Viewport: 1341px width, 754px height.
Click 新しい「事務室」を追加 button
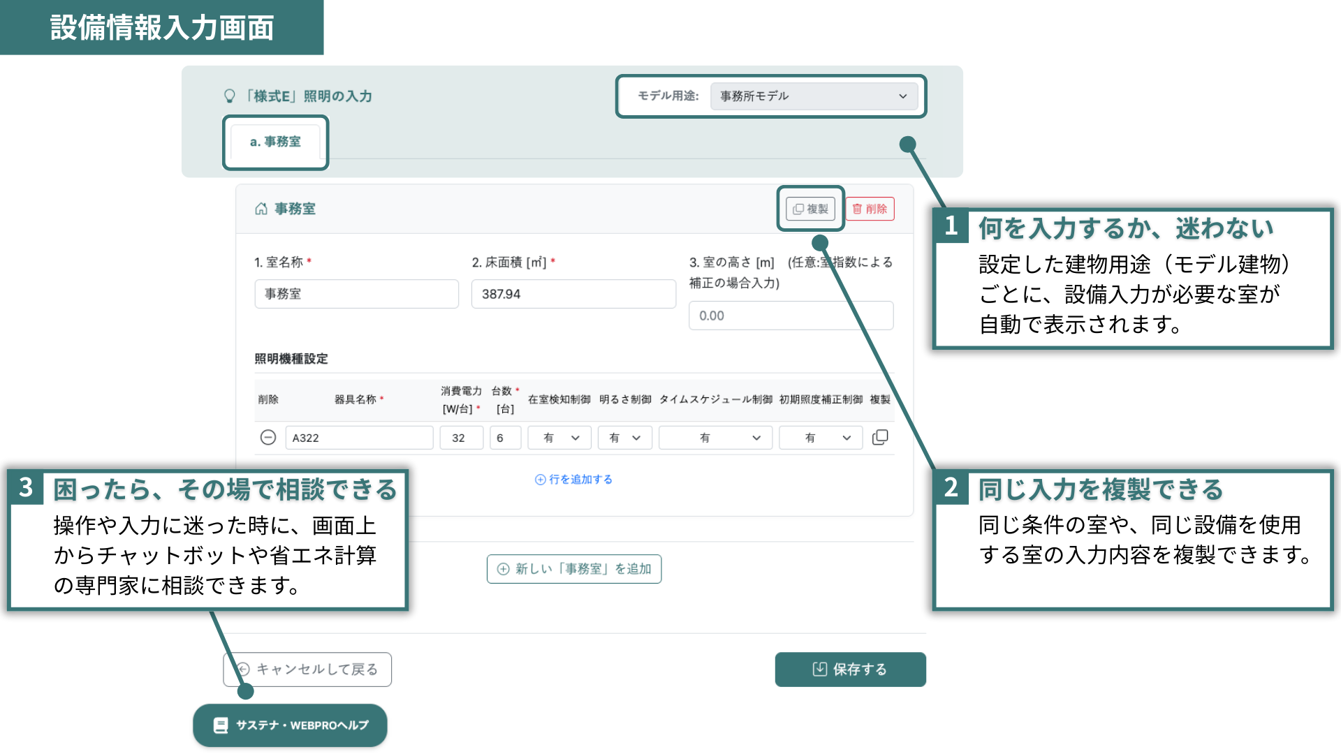574,569
